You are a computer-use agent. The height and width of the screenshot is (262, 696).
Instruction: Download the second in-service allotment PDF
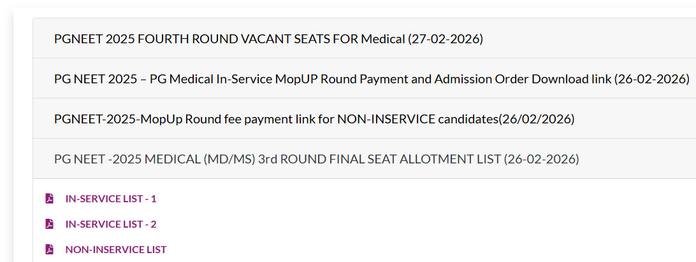(x=110, y=224)
